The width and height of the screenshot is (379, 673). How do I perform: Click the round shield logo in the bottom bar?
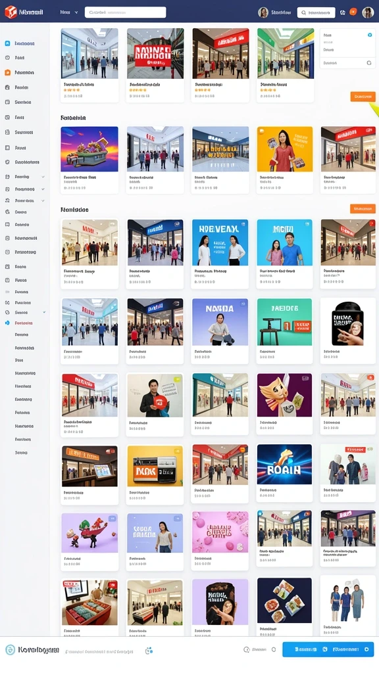pos(10,650)
